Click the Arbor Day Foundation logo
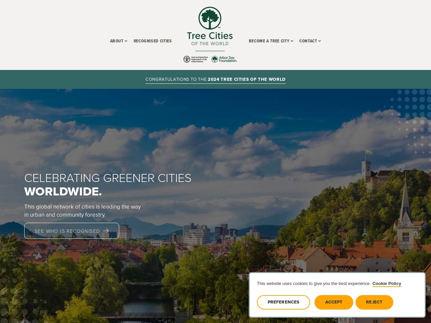Screen dimensions: 431x323 tap(224, 59)
